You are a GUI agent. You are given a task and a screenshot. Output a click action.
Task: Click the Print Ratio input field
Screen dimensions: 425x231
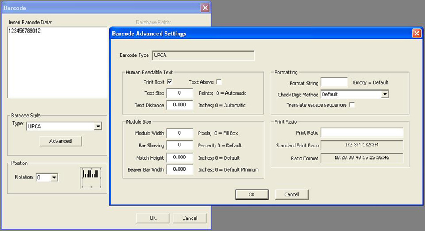coord(362,133)
